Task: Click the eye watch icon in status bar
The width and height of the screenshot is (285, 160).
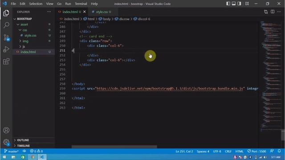Action: [24, 151]
